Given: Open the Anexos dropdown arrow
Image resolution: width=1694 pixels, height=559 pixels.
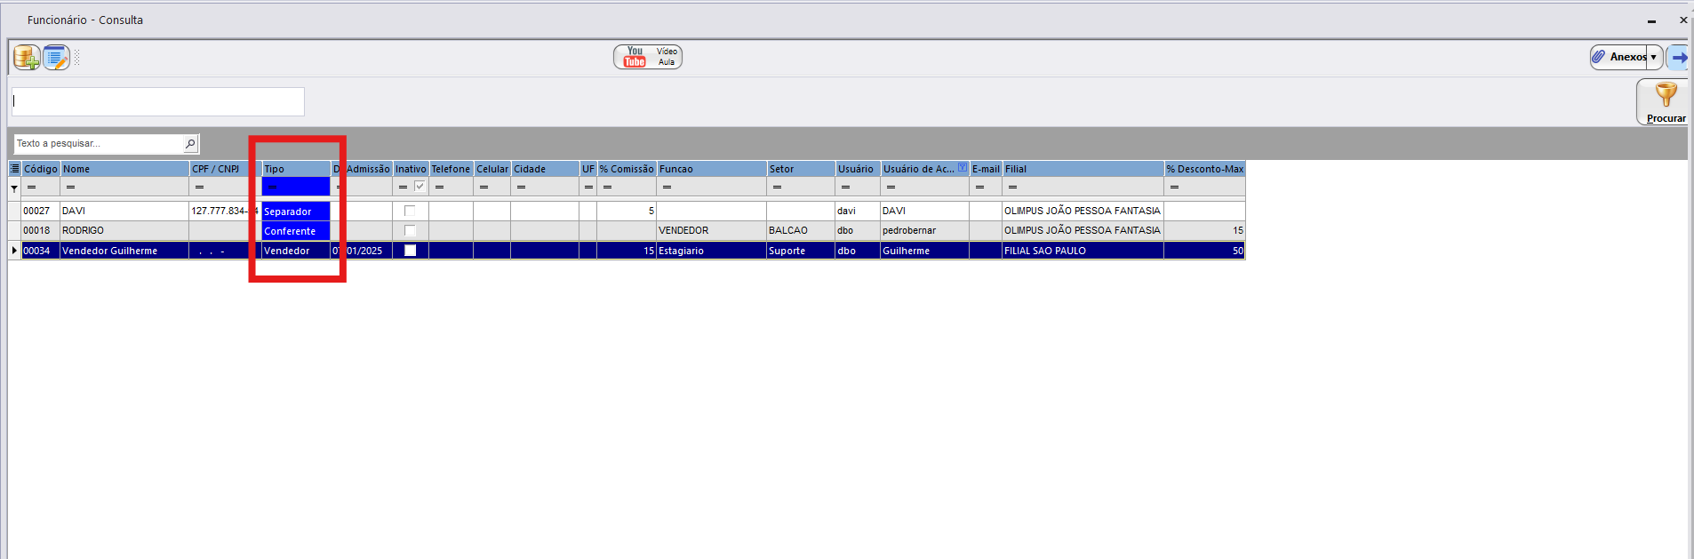Looking at the screenshot, I should click(1653, 57).
